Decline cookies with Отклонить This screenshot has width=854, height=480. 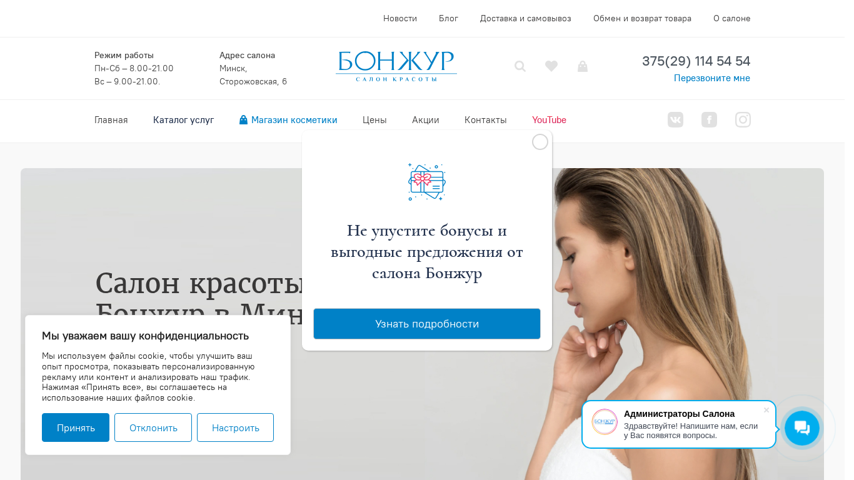[x=153, y=427]
